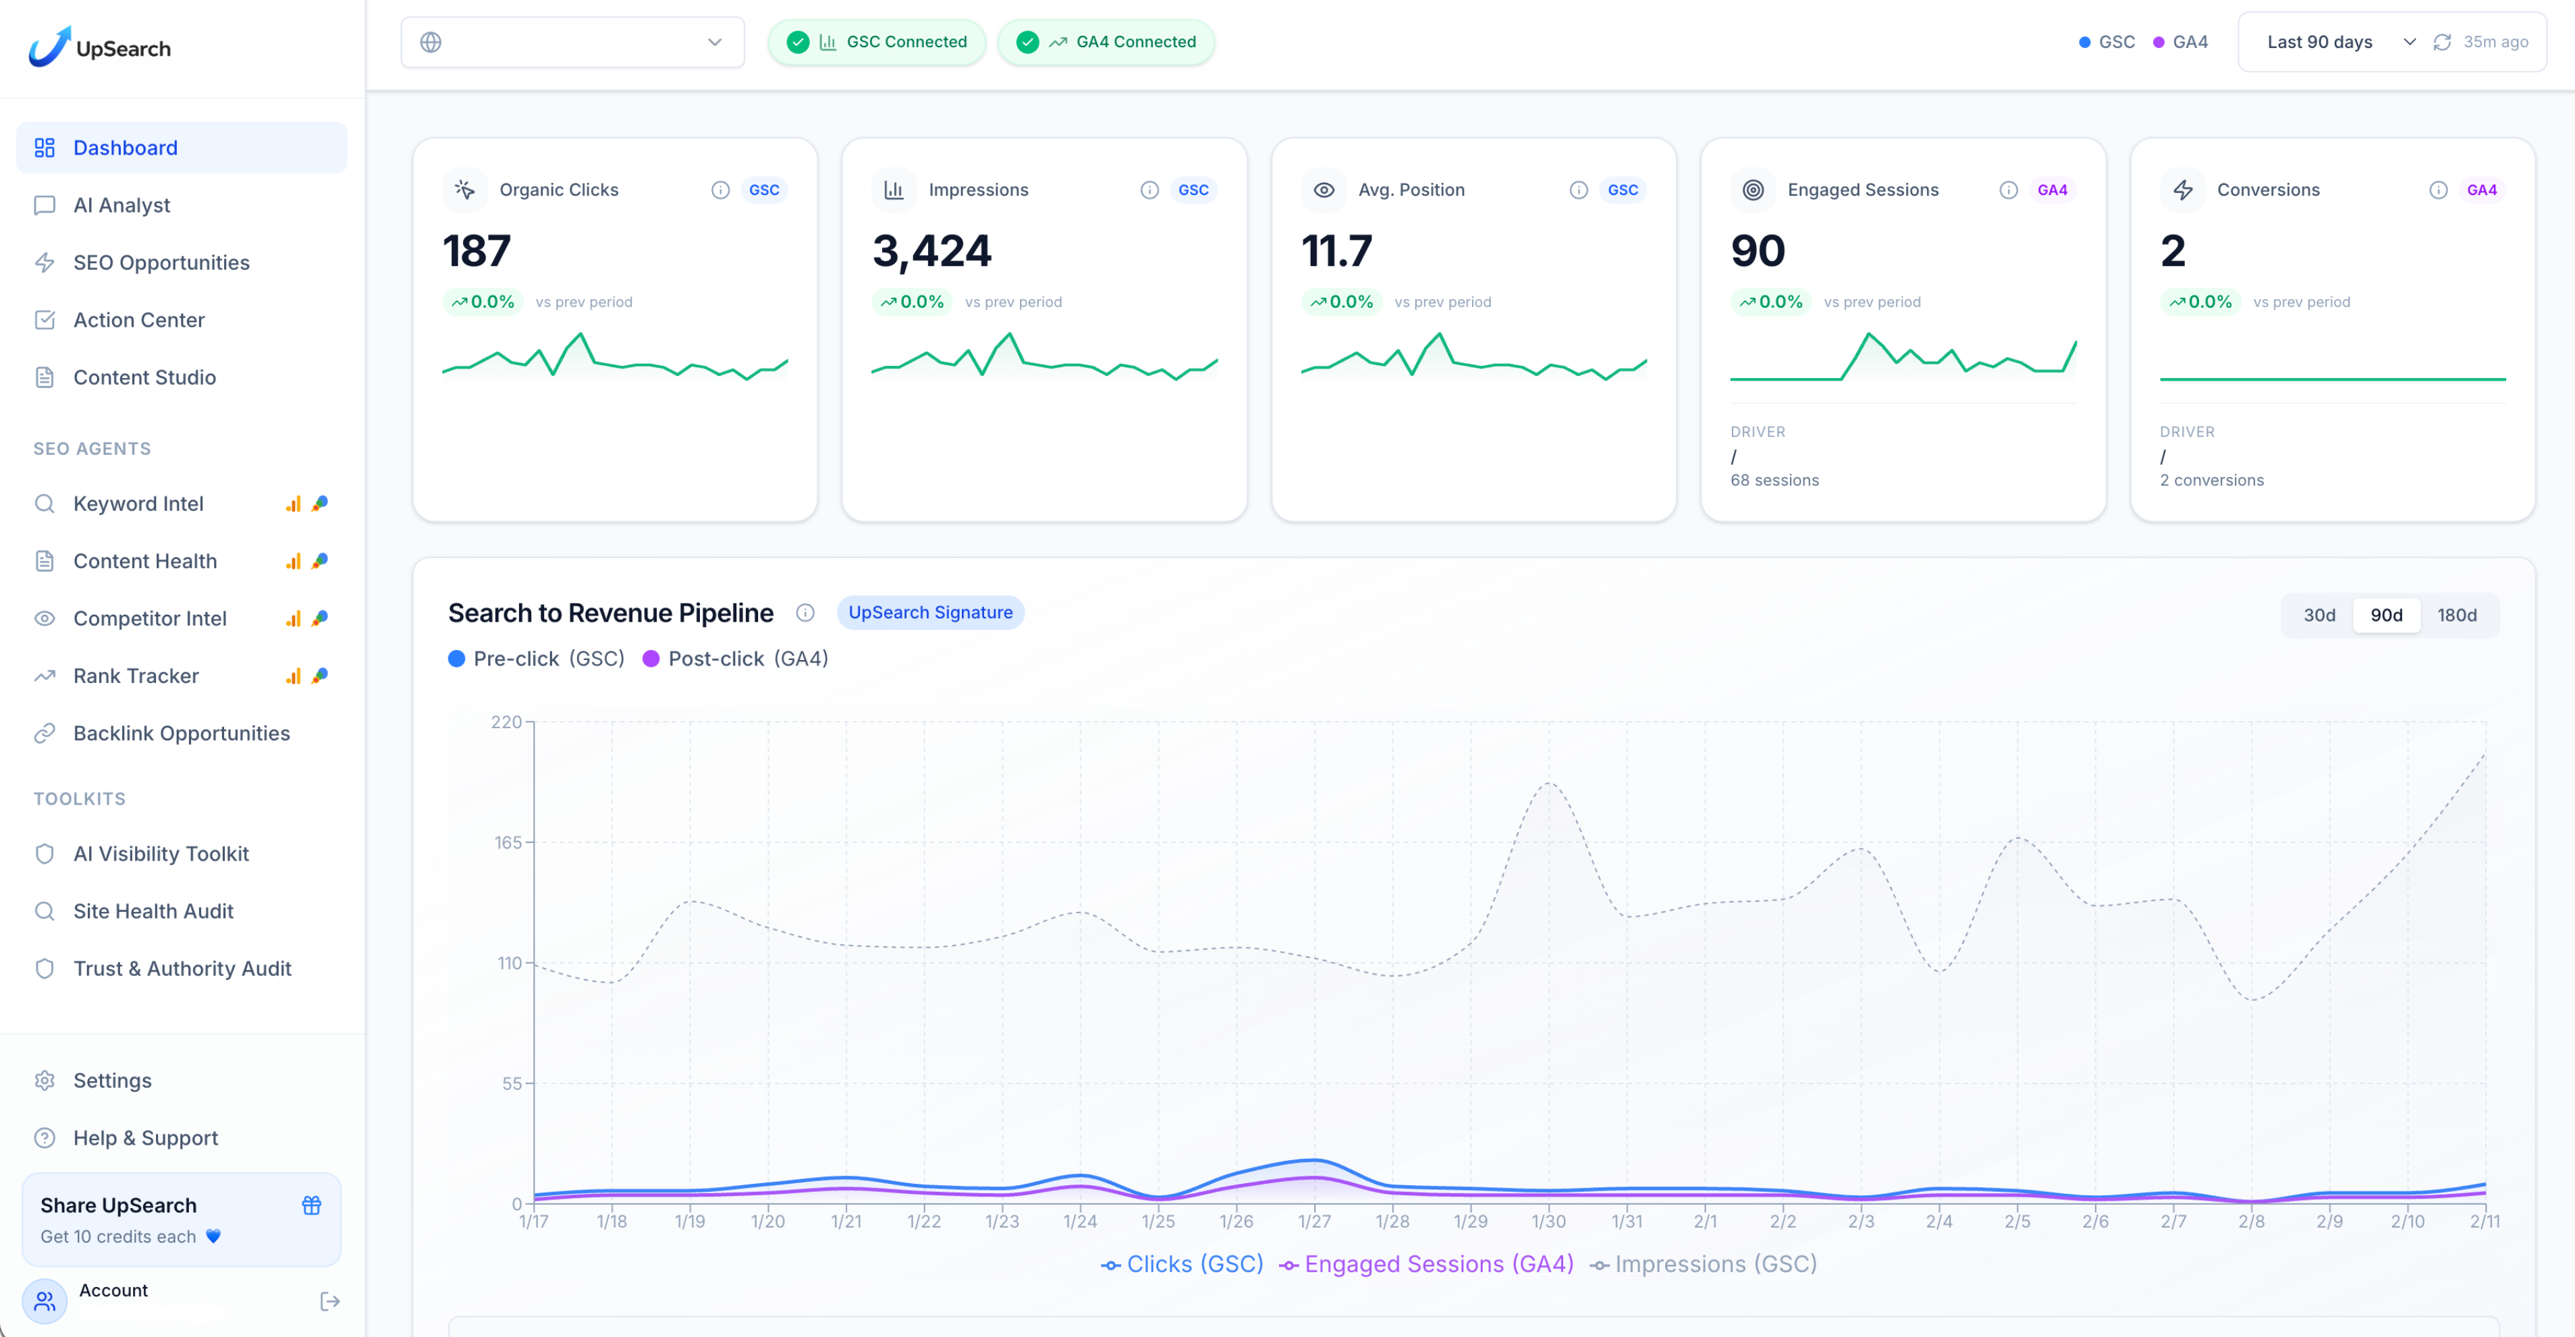Click the GA4 Connected button
Image resolution: width=2575 pixels, height=1337 pixels.
click(1106, 42)
